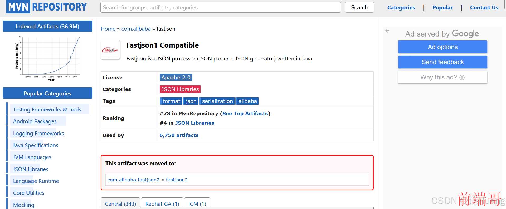Open Java Specifications category
Viewport: 506px width, 209px height.
36,145
